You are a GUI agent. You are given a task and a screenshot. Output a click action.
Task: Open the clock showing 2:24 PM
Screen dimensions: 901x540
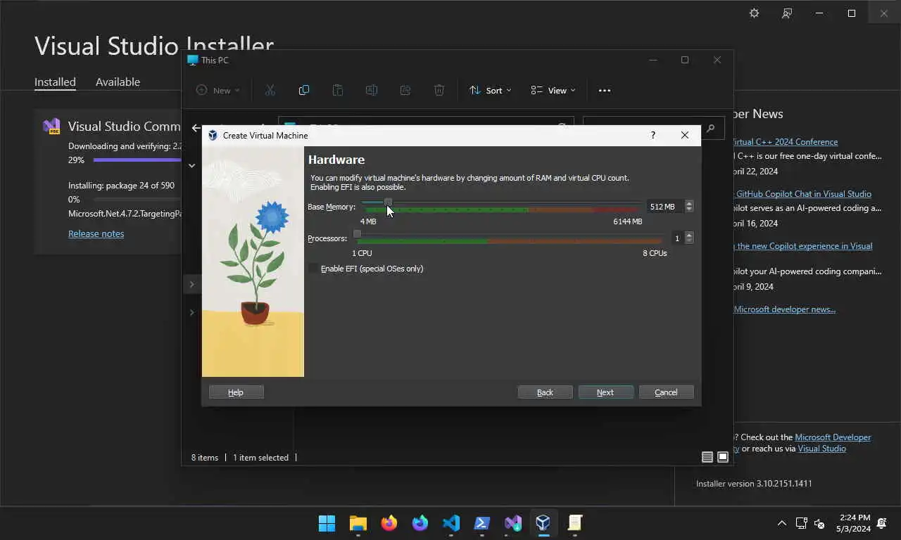854,523
